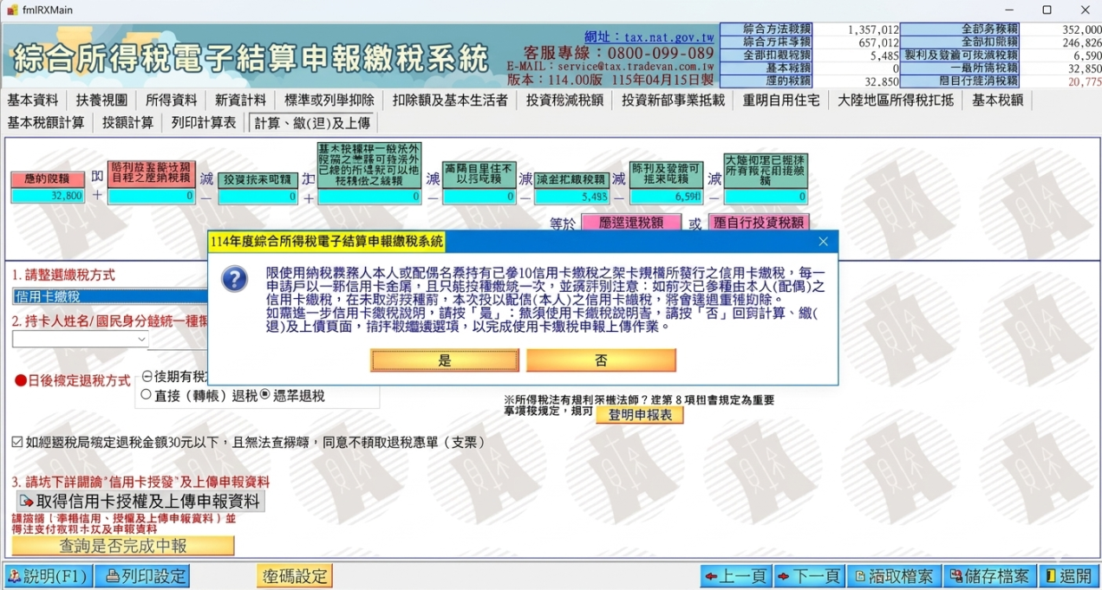Click the 應納稅額 field showing 32,800
The width and height of the screenshot is (1102, 590).
tap(48, 196)
